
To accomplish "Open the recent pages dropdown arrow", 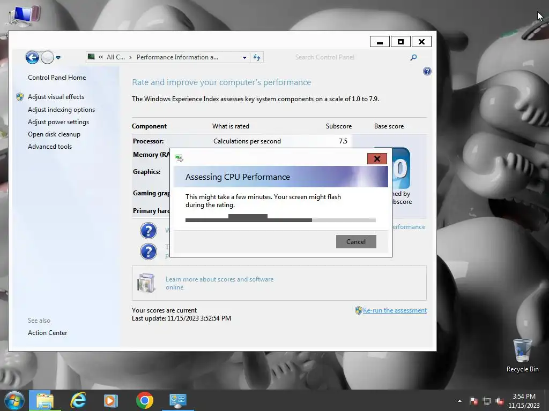I will 58,58.
